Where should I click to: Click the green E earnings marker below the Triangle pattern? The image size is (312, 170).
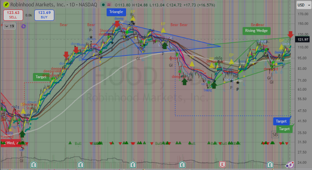click(133, 165)
